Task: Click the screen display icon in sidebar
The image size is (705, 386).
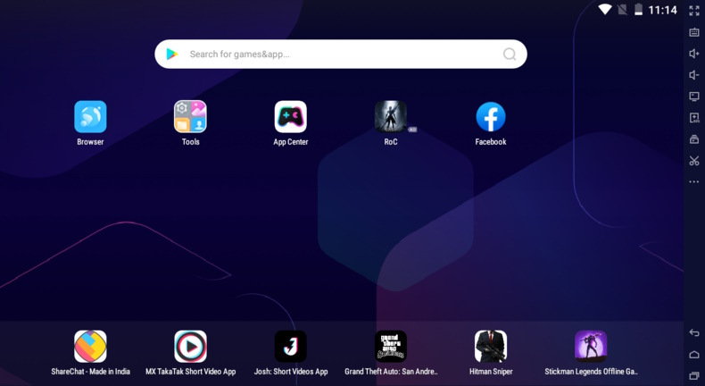Action: click(x=694, y=96)
